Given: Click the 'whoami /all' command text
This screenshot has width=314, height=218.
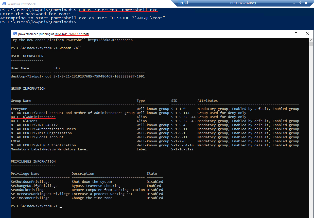Looking at the screenshot, I should (x=71, y=48).
